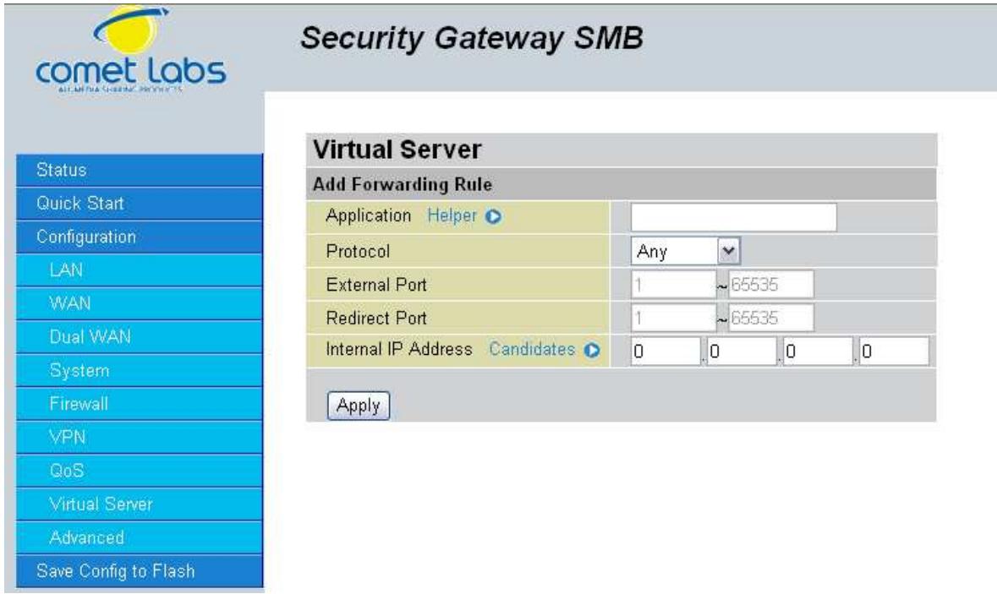Click the Candidates arrow icon
The height and width of the screenshot is (594, 997).
click(x=592, y=350)
